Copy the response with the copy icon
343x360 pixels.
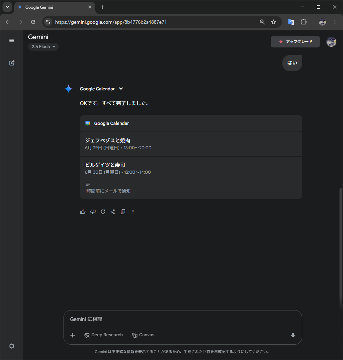(x=123, y=212)
